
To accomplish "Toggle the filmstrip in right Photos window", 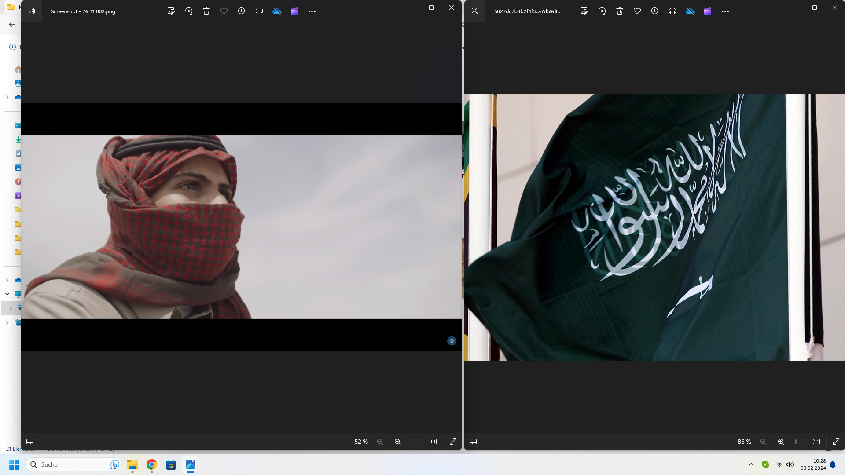I will tap(473, 442).
